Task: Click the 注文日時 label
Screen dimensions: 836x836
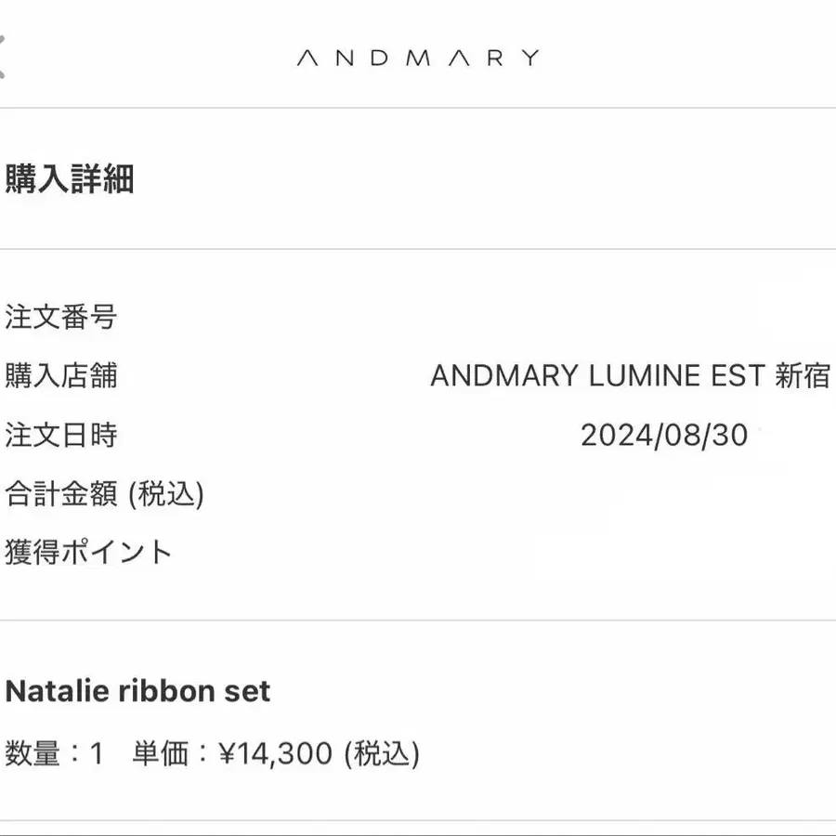Action: (x=61, y=435)
